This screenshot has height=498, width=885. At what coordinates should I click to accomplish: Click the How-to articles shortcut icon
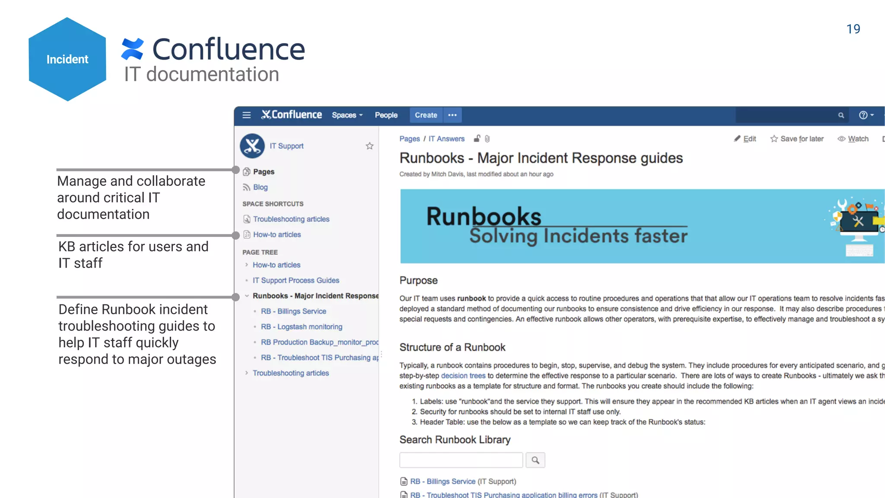[x=247, y=234]
